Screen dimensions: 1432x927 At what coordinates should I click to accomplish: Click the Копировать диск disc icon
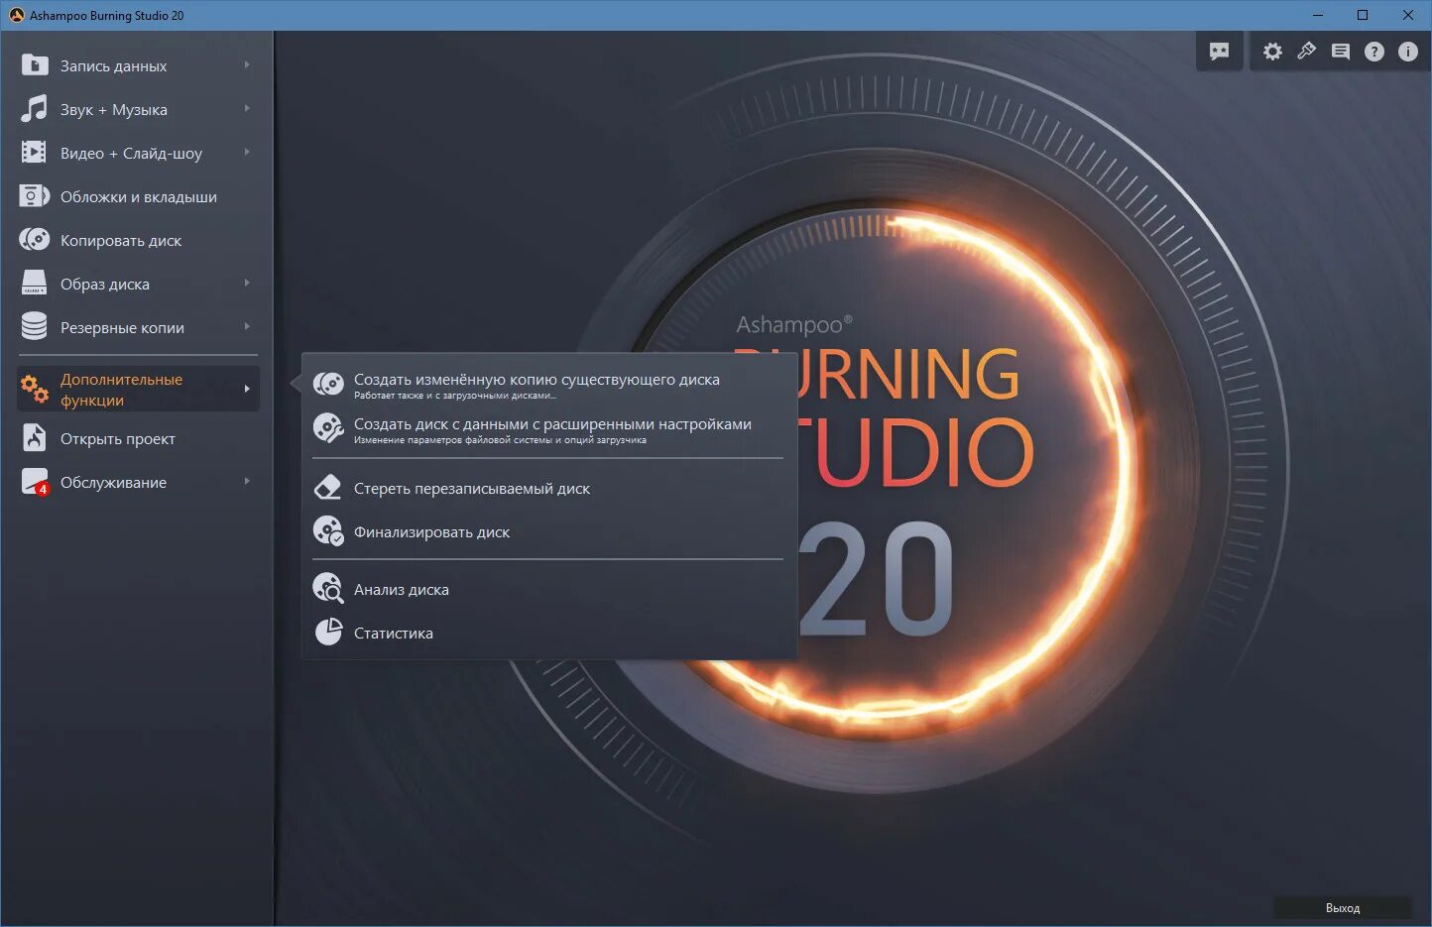click(35, 240)
